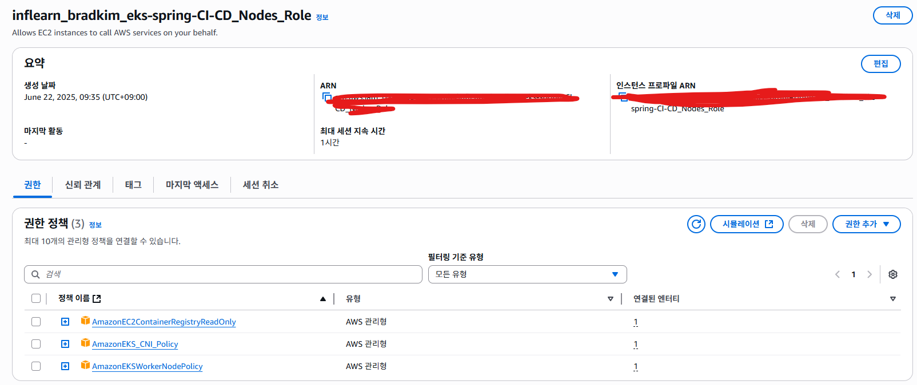
Task: Switch to the 마지막 액세스 tab
Action: (192, 185)
